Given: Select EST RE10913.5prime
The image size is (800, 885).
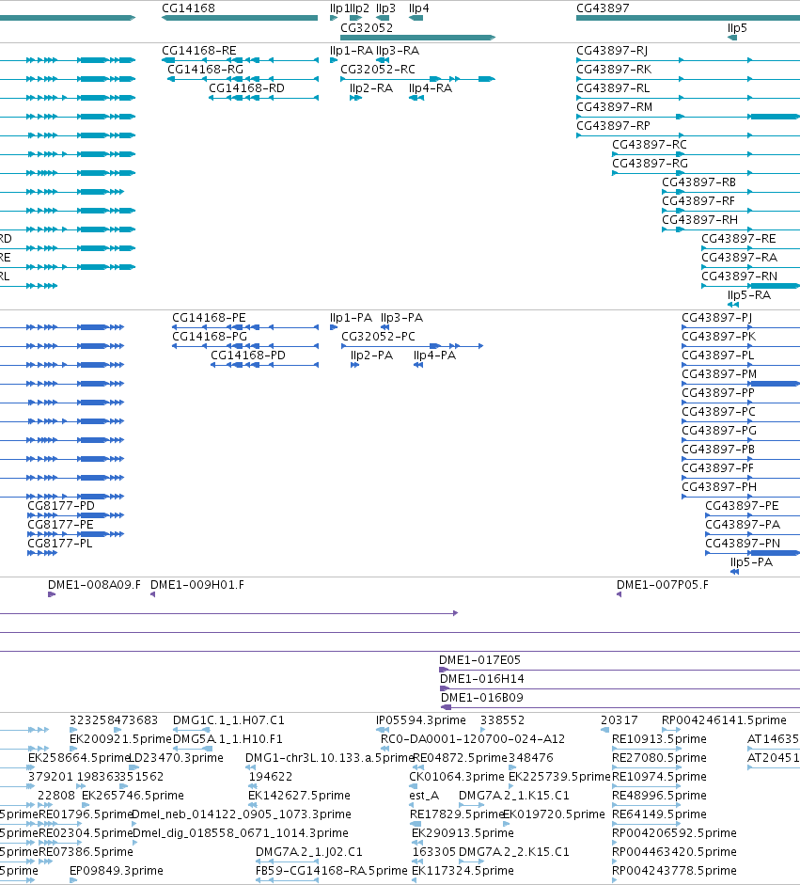Looking at the screenshot, I should click(659, 739).
